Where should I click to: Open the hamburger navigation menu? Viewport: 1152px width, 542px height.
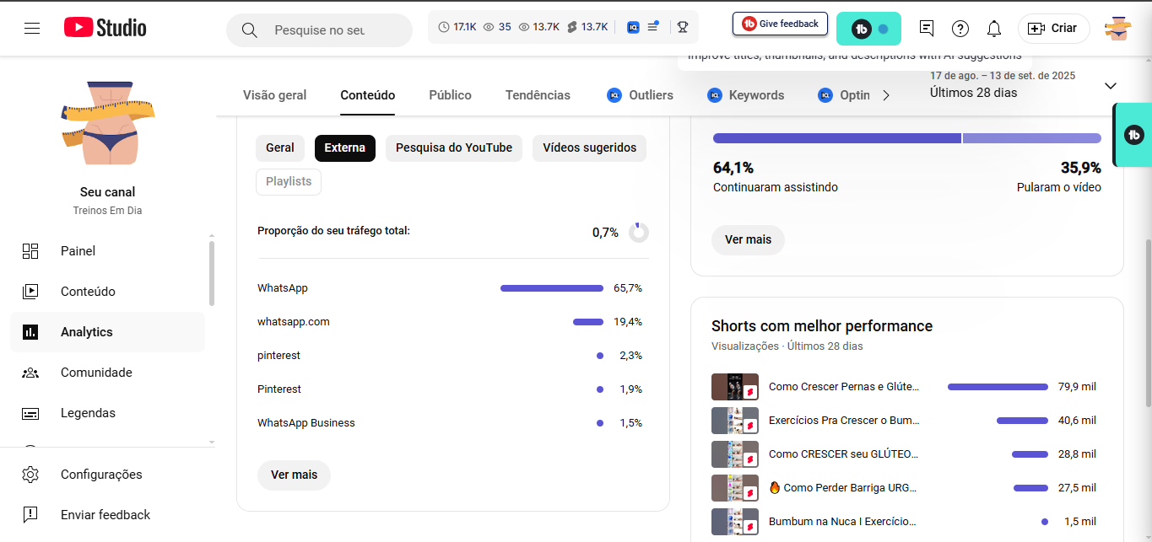[x=32, y=29]
